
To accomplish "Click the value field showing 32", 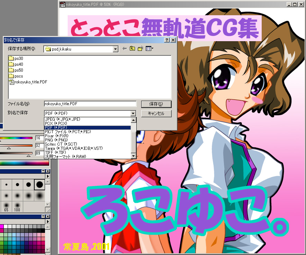I will (x=39, y=146).
